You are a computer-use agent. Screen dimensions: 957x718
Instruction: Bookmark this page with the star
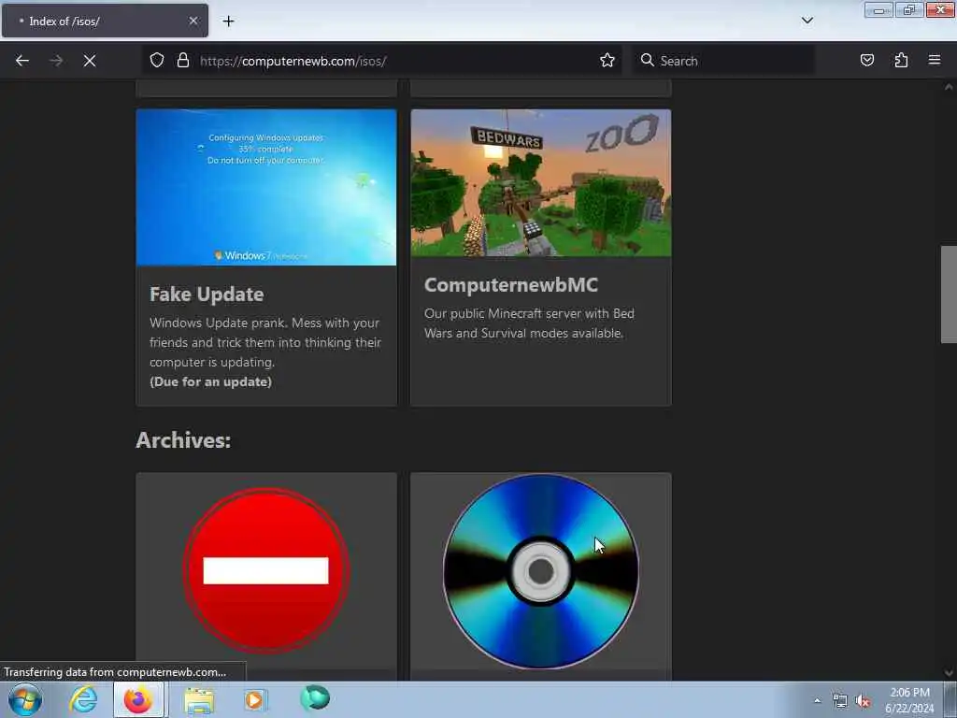(607, 61)
